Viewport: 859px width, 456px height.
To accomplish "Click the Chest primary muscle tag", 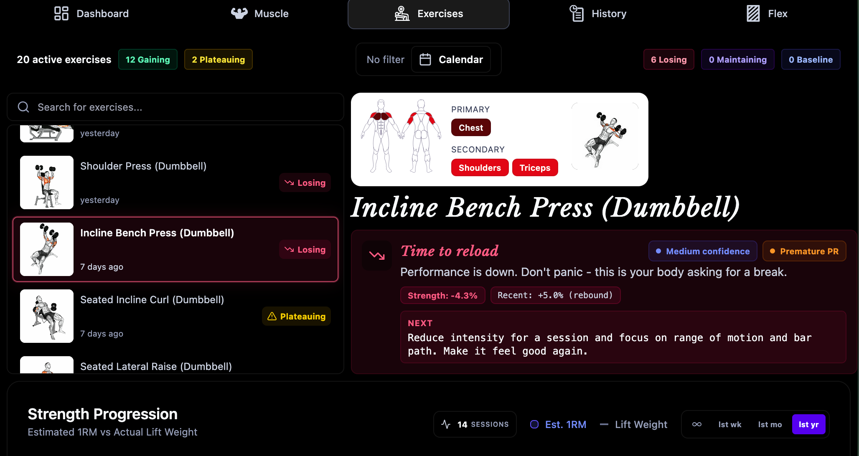I will tap(471, 128).
